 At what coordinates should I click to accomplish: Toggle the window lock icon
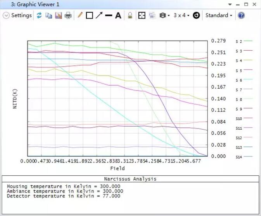coord(130,15)
